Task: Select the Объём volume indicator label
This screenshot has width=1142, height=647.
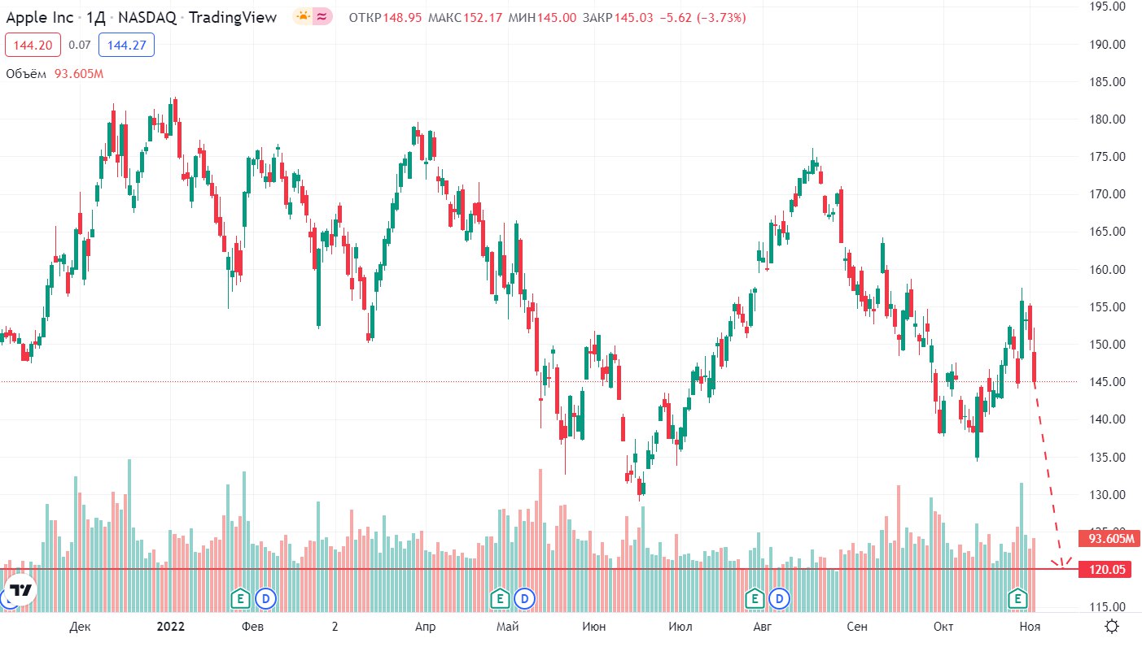Action: click(27, 74)
